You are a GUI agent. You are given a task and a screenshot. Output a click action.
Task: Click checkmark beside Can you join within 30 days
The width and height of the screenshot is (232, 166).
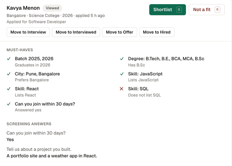pyautogui.click(x=9, y=104)
